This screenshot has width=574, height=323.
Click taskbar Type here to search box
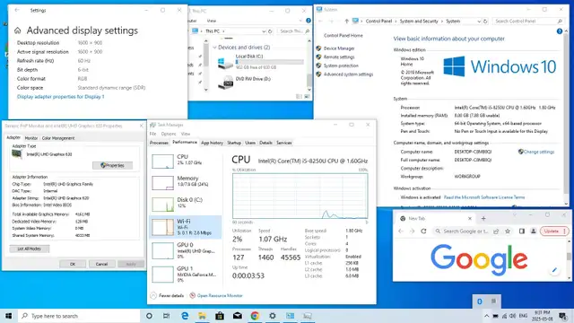click(x=79, y=316)
